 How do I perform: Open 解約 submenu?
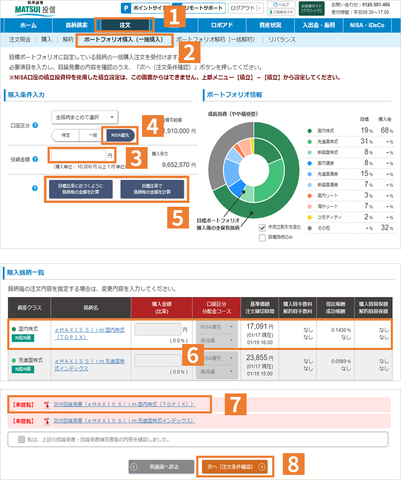(x=68, y=40)
